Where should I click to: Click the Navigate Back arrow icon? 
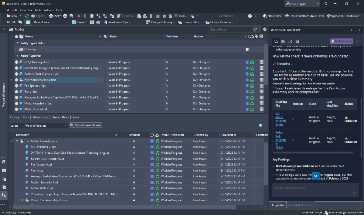coord(8,22)
